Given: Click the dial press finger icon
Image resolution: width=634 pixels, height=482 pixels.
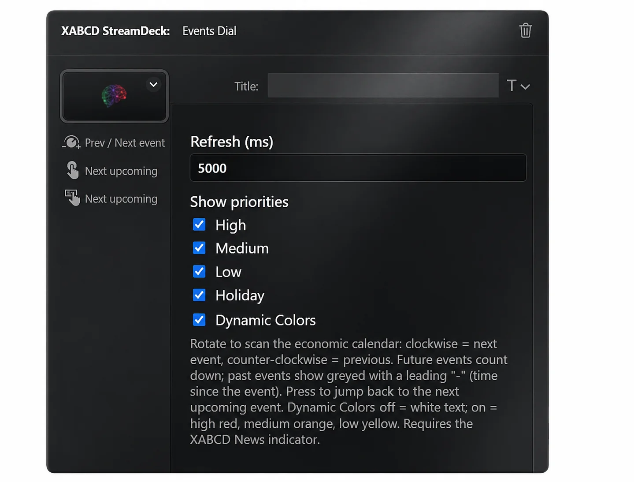Looking at the screenshot, I should click(x=72, y=170).
